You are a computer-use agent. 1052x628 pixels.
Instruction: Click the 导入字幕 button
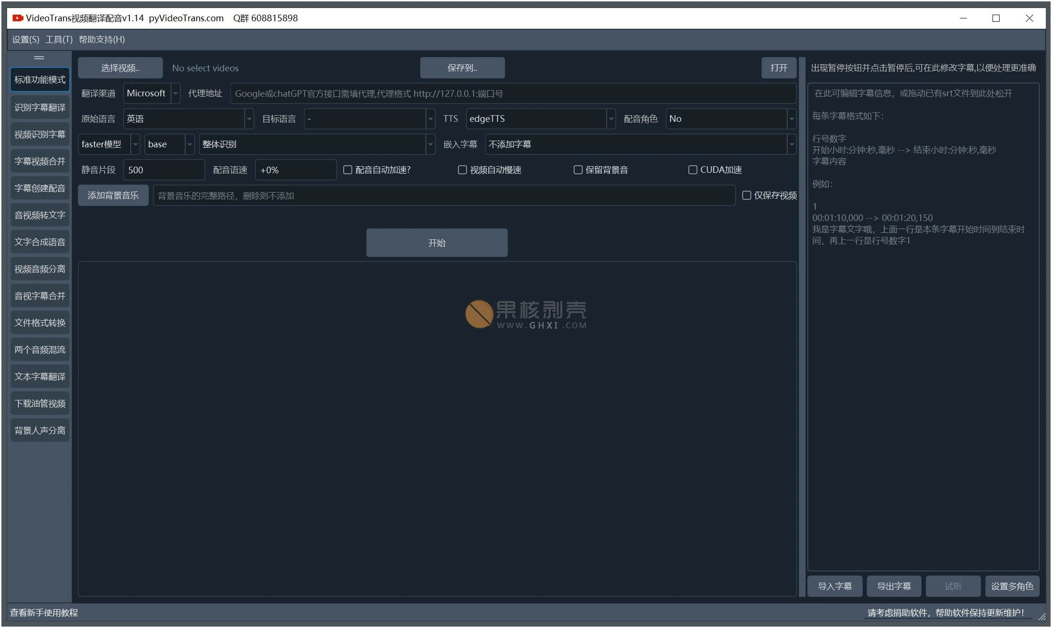point(834,586)
